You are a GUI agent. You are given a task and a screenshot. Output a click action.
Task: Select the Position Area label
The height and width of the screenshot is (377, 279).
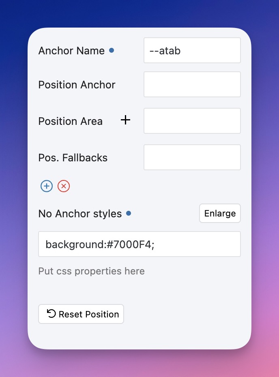(x=70, y=121)
